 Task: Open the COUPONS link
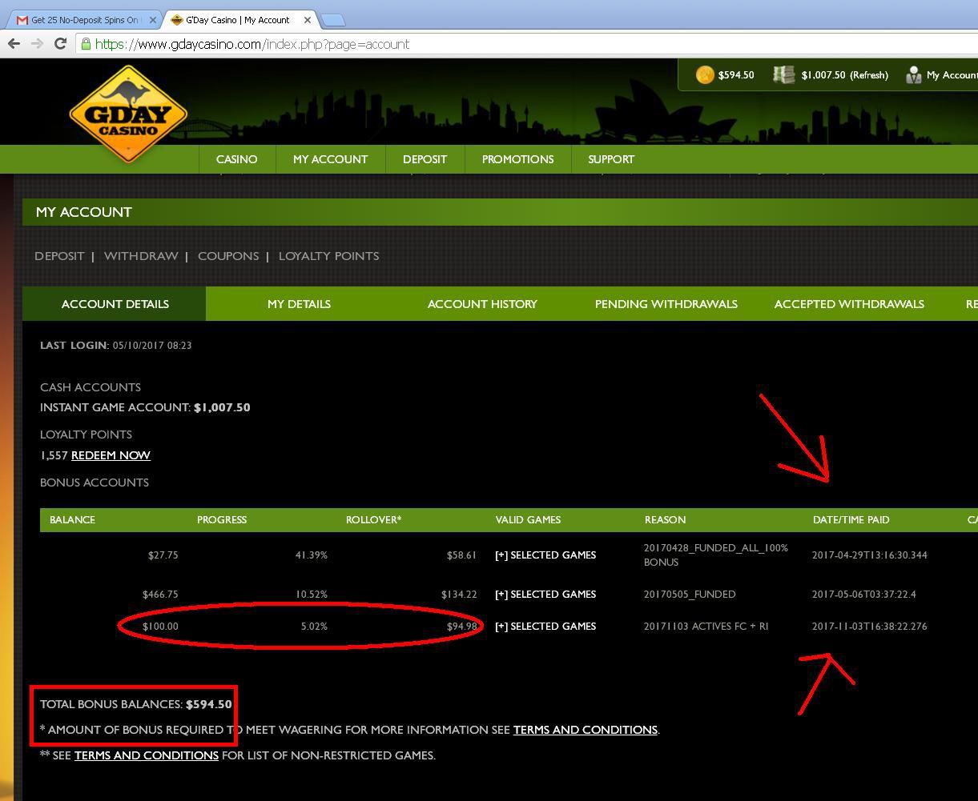point(228,256)
